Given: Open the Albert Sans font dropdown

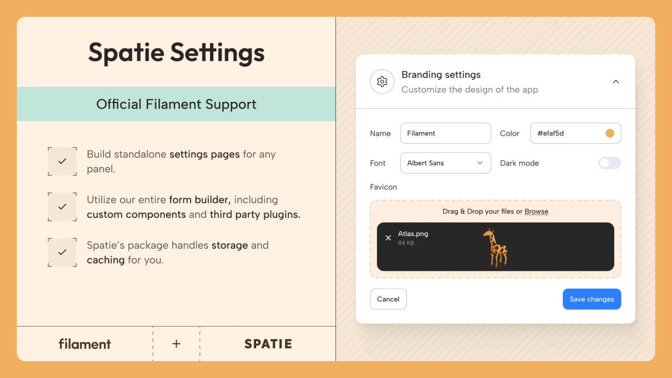Looking at the screenshot, I should click(445, 163).
